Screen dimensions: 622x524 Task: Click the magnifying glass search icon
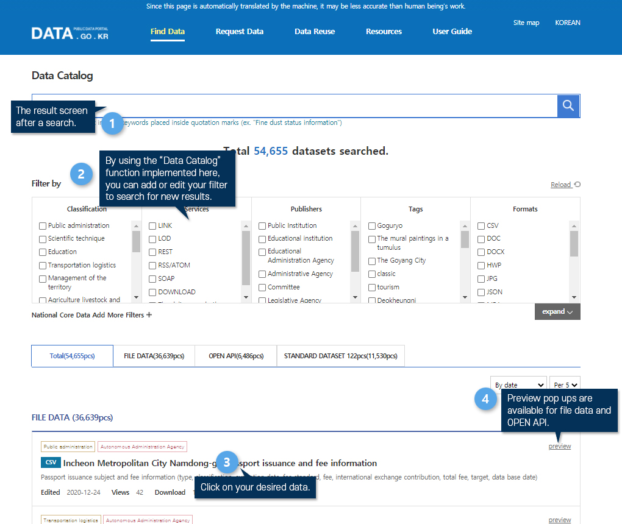[568, 106]
